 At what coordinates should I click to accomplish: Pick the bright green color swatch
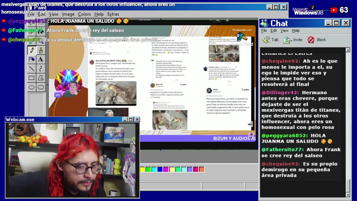tap(148, 169)
